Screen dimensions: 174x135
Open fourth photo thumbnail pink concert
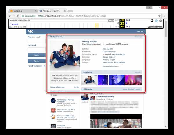(133, 80)
